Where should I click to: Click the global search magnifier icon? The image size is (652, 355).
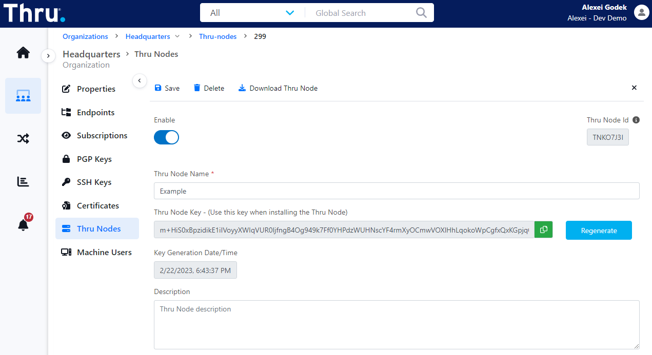(x=421, y=13)
